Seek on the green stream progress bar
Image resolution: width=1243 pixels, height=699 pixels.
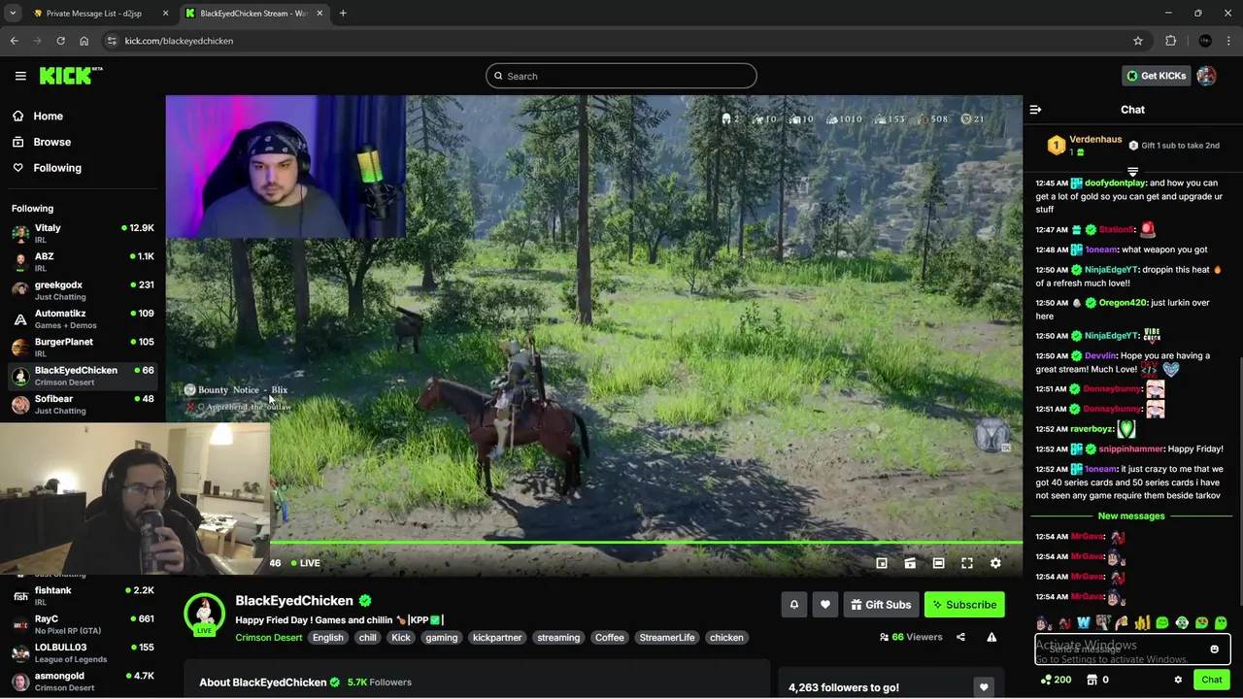pos(646,542)
